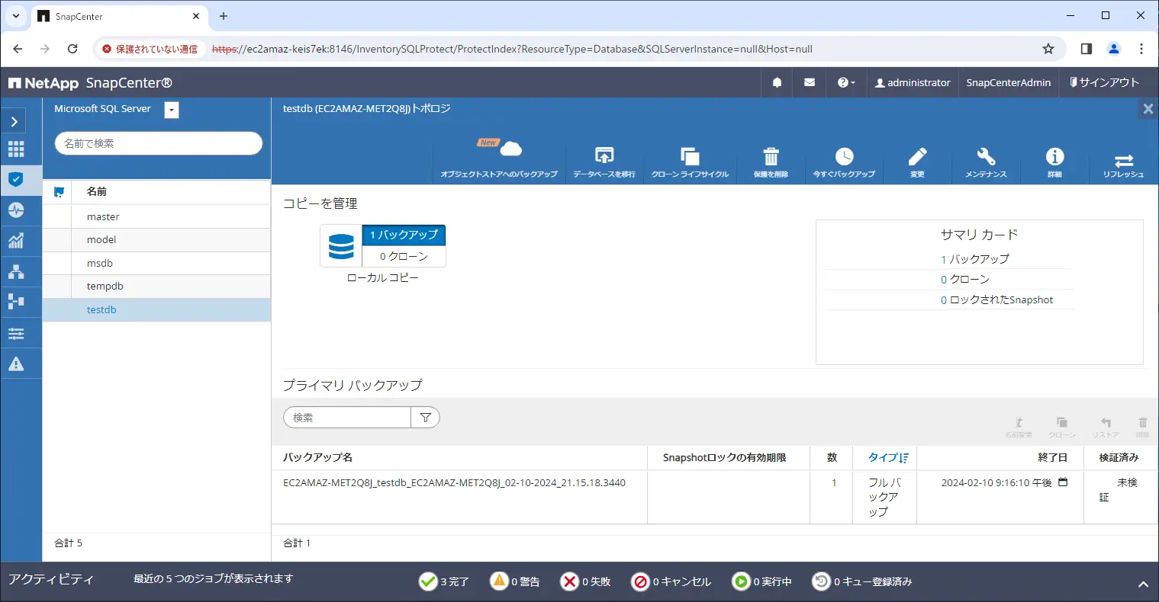The height and width of the screenshot is (602, 1159).
Task: Focus 検索 backup search field
Action: point(347,418)
